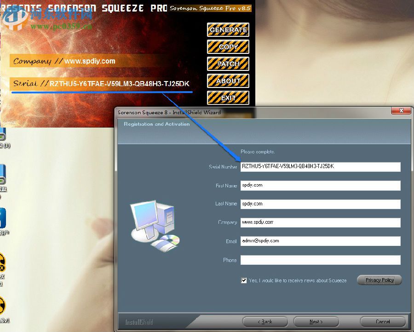Open the ABOUT button in keygen
This screenshot has width=414, height=332.
(228, 81)
